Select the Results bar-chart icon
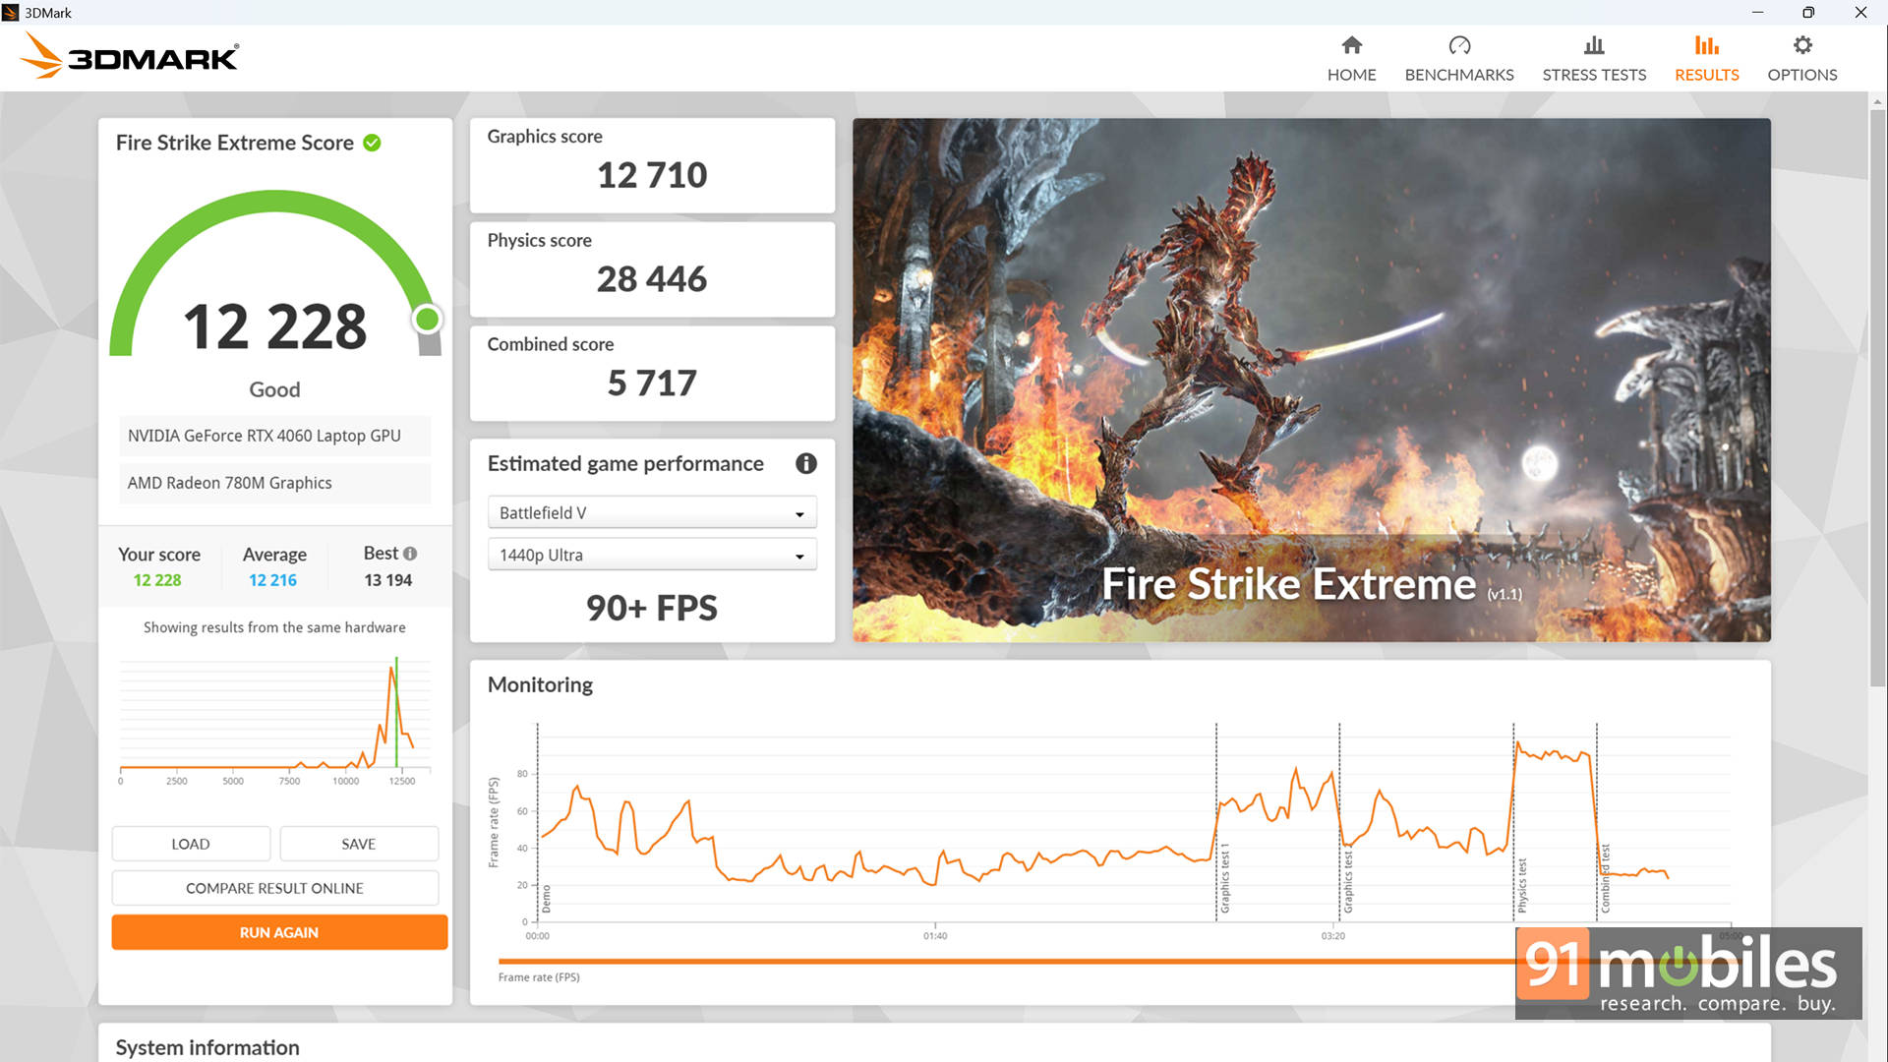Image resolution: width=1888 pixels, height=1062 pixels. 1707,45
